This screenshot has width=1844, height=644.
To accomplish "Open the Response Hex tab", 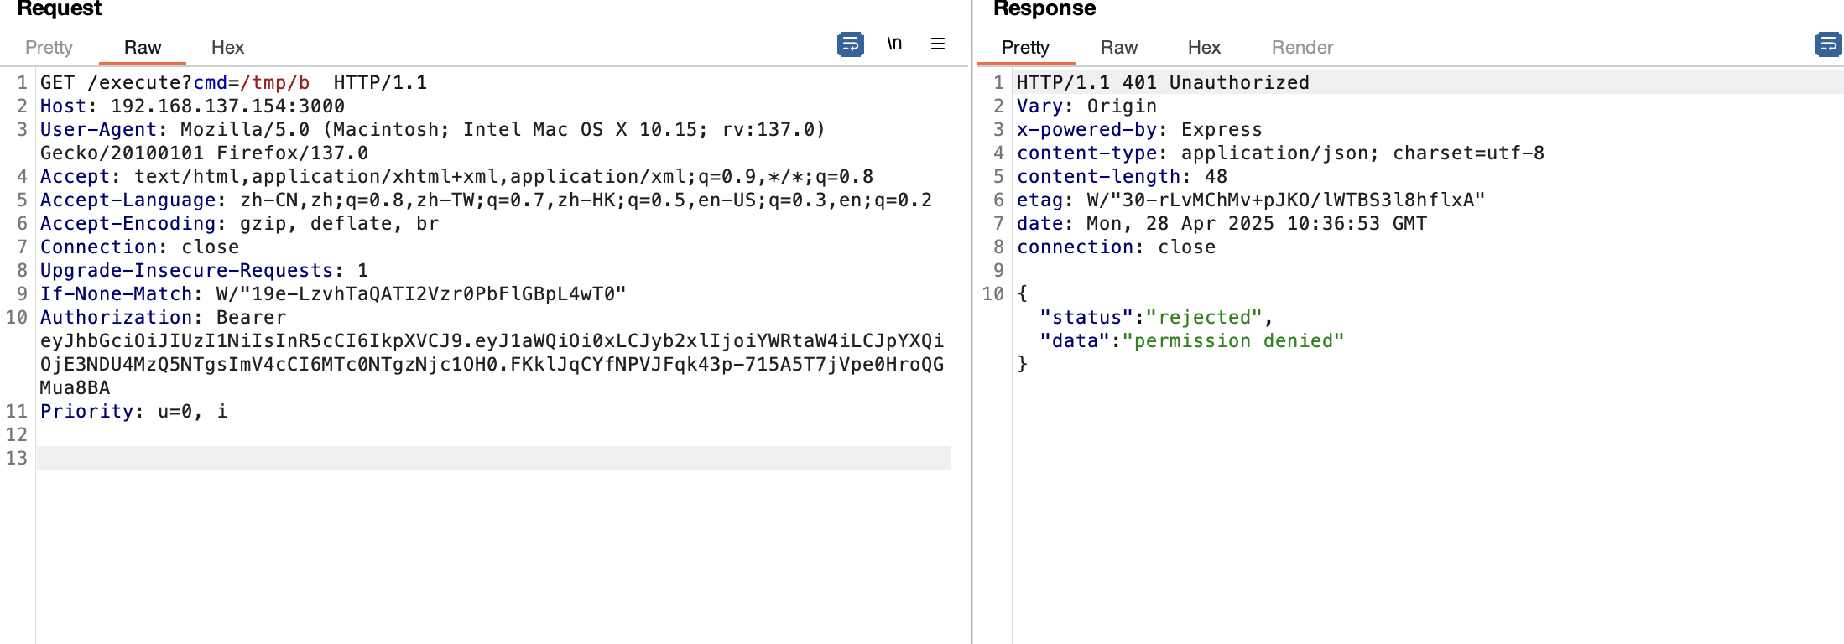I will 1204,47.
